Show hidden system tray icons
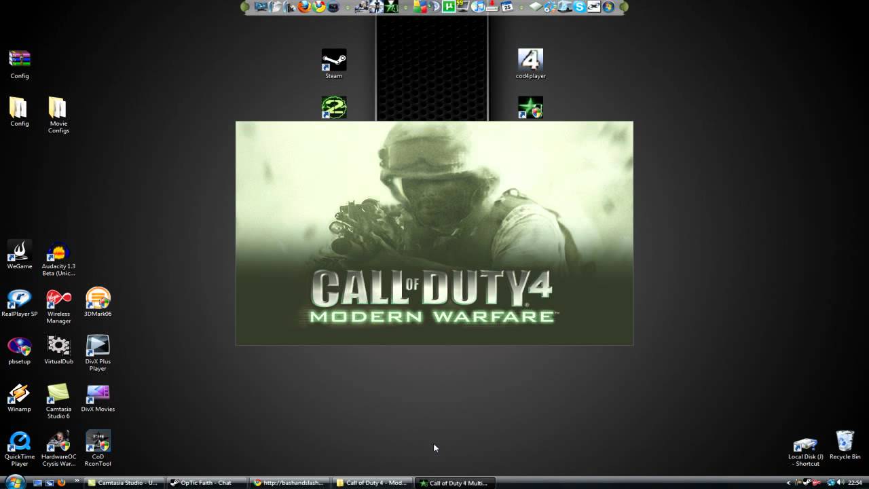Screen dimensions: 869x489 789,483
